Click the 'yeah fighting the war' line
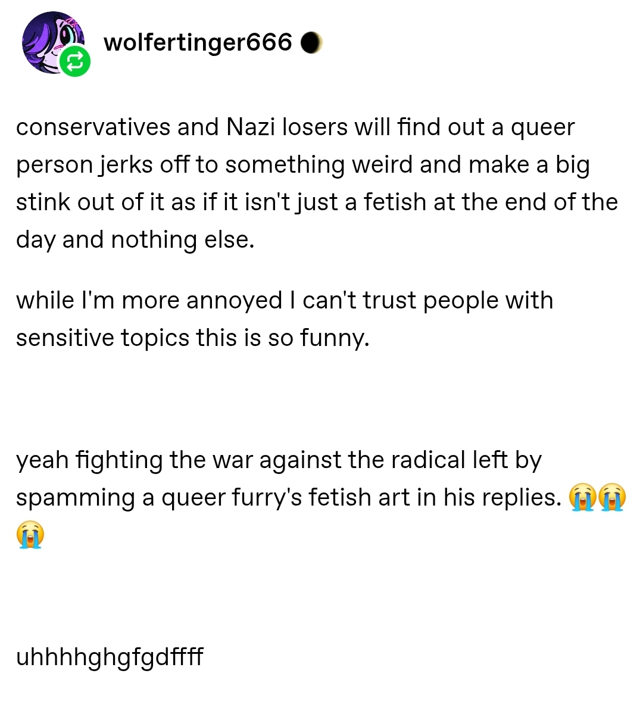The image size is (643, 714). coord(279,460)
